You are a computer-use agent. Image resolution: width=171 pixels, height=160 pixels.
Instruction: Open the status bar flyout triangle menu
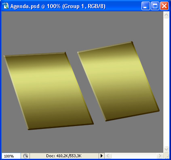[101, 156]
